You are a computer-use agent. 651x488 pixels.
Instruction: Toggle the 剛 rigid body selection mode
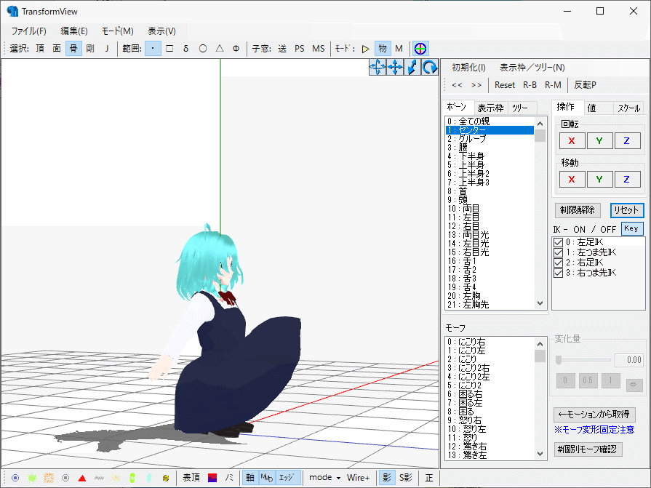90,49
